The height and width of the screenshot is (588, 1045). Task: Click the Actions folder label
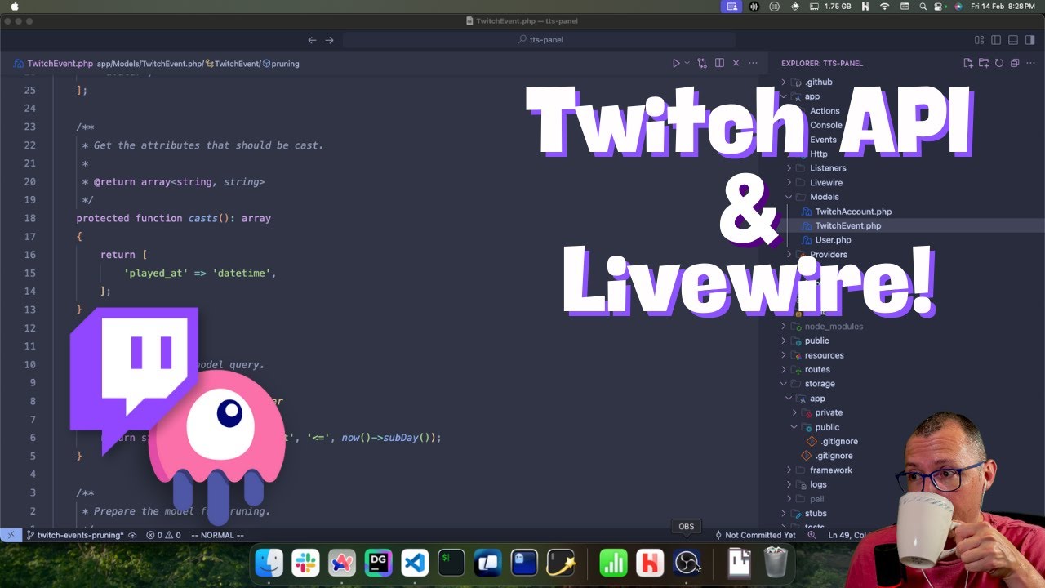[x=825, y=111]
